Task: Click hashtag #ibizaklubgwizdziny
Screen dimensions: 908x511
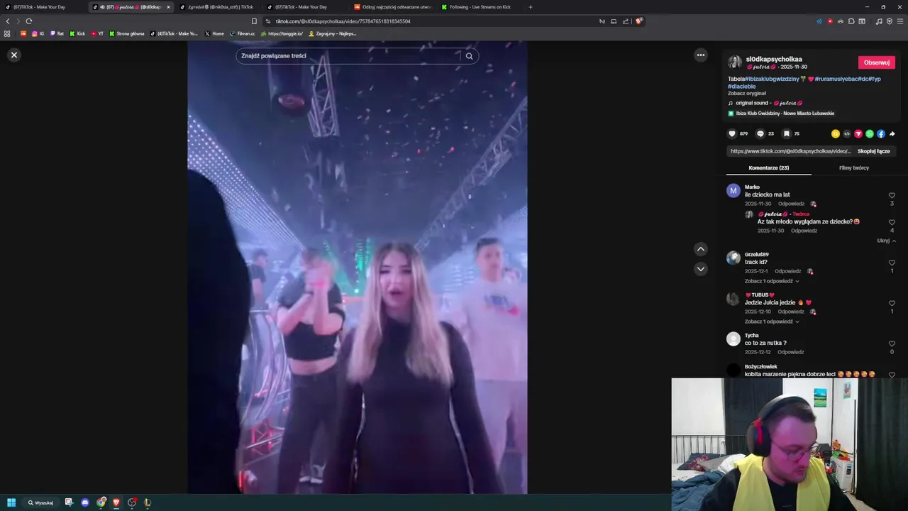Action: pyautogui.click(x=773, y=79)
